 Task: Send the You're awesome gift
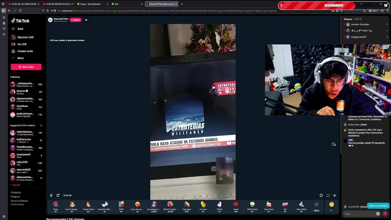point(72,207)
